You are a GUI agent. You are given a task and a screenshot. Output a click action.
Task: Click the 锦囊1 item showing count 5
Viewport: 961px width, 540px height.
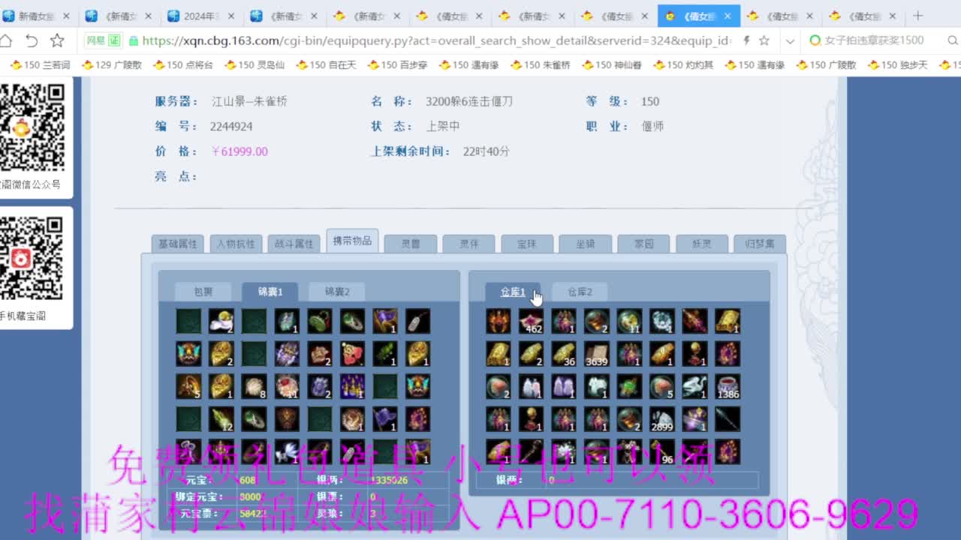pos(188,387)
